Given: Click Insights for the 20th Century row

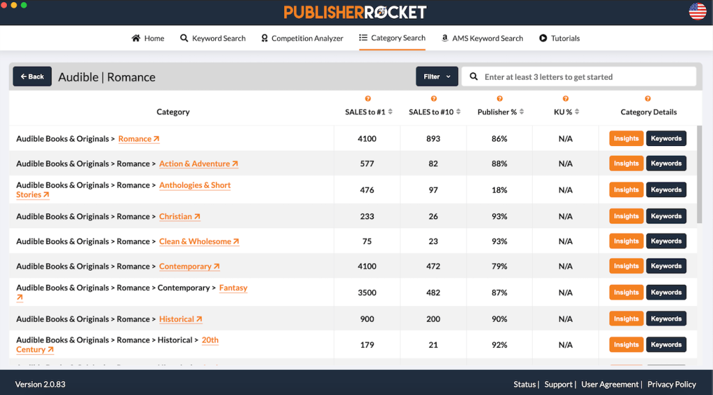Looking at the screenshot, I should [x=626, y=345].
